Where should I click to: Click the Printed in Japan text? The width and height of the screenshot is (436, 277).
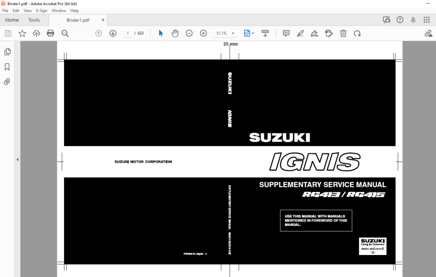tap(193, 254)
